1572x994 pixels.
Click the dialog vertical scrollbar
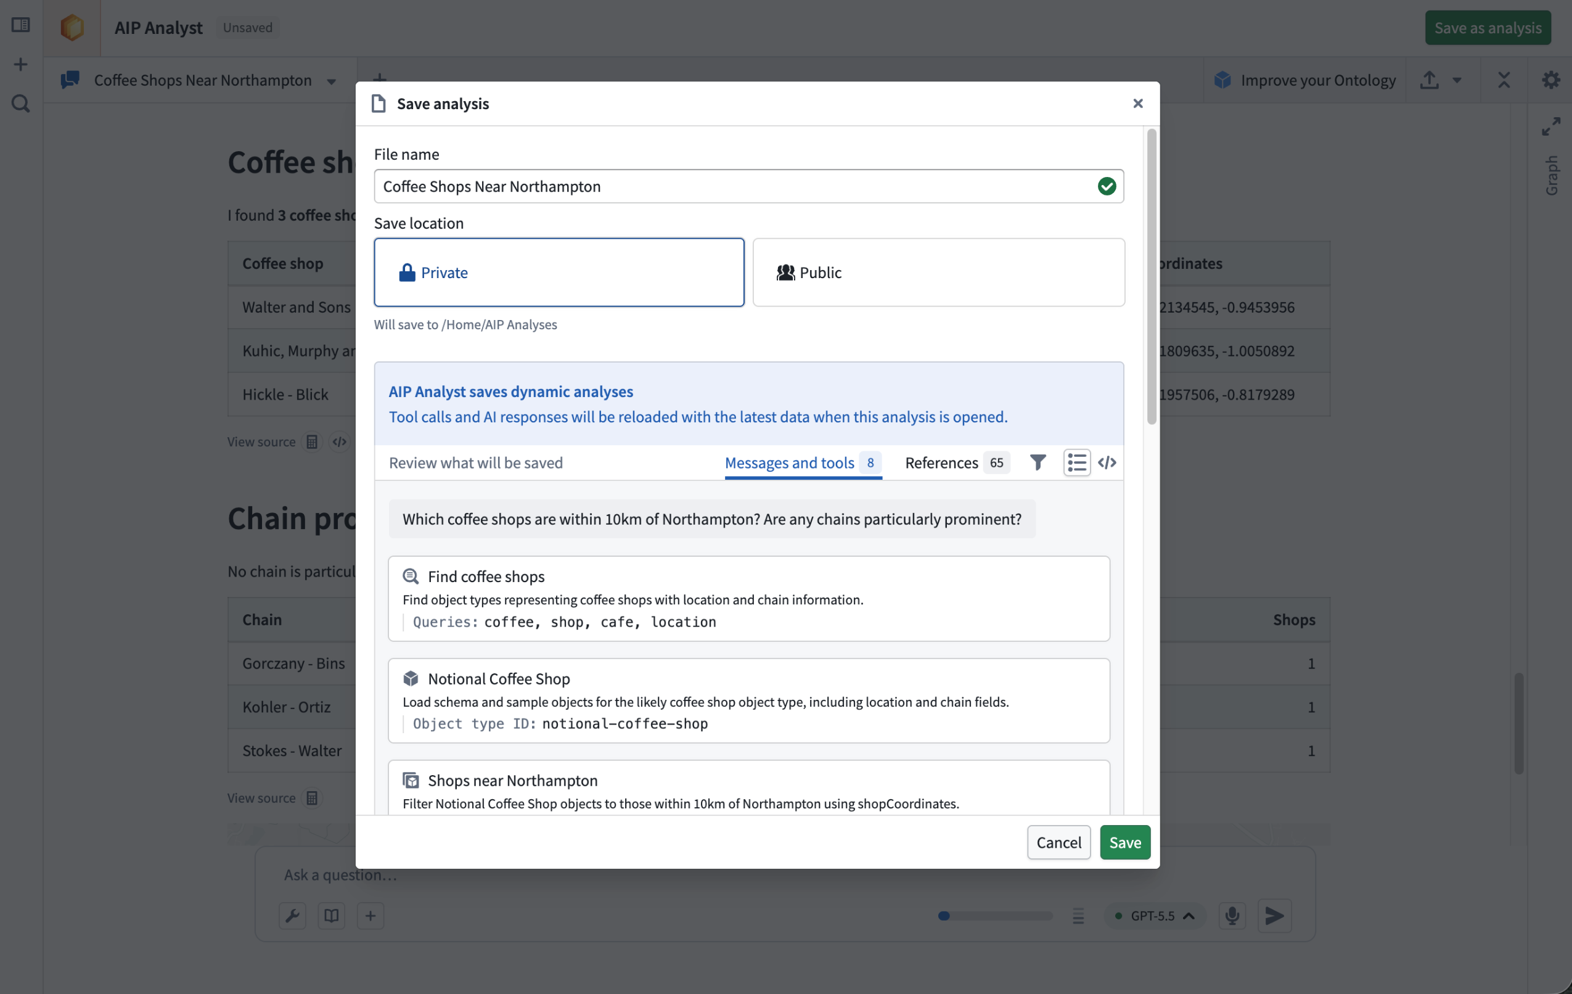click(1152, 276)
